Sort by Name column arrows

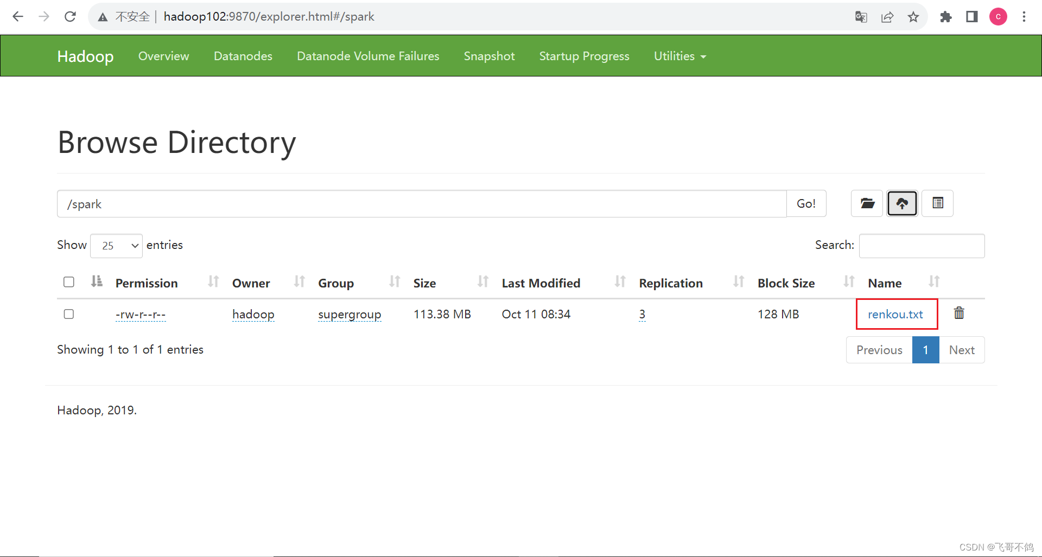pyautogui.click(x=934, y=281)
